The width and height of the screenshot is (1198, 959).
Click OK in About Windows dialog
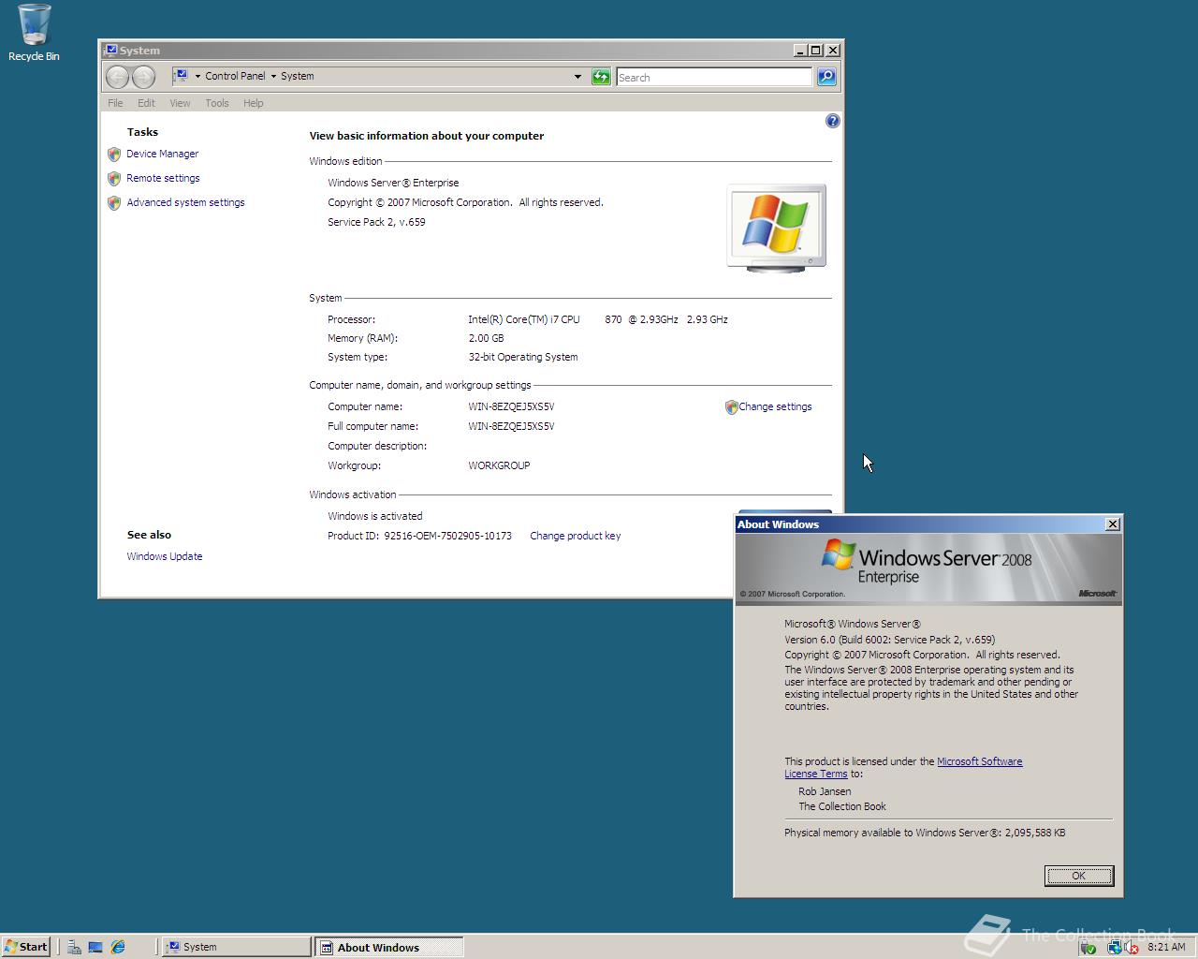pyautogui.click(x=1078, y=876)
